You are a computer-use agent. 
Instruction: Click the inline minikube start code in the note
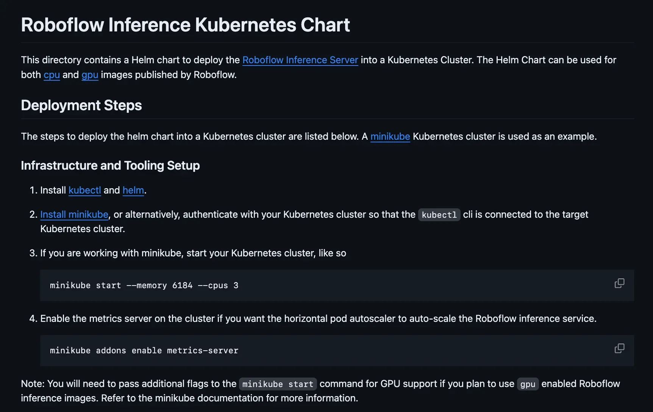point(278,384)
